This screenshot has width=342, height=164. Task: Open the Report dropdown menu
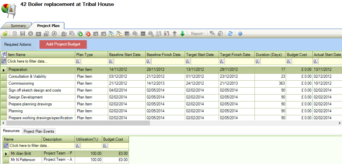pyautogui.click(x=198, y=34)
